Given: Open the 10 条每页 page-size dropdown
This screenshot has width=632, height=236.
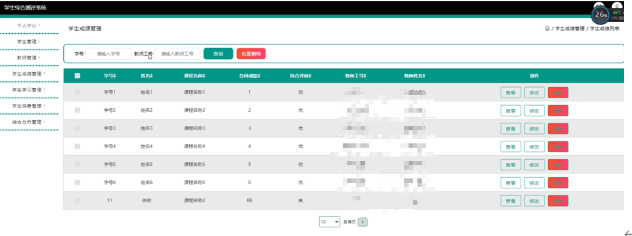Looking at the screenshot, I should point(329,222).
